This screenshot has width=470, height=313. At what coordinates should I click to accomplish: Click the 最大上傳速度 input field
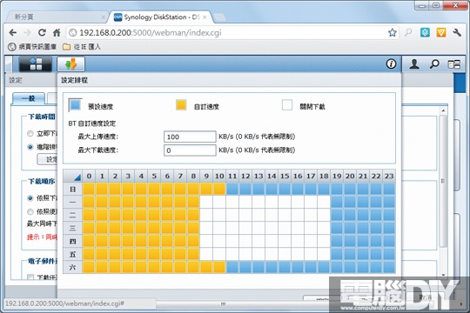coord(190,137)
